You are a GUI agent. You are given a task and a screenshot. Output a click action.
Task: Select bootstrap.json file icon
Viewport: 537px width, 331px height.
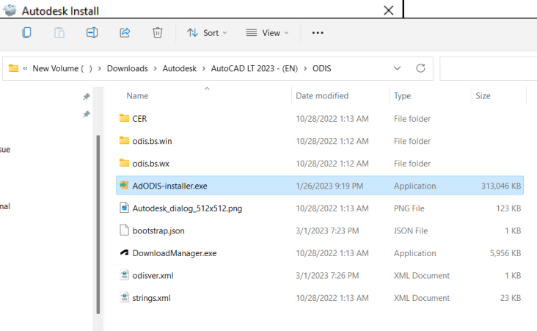pyautogui.click(x=124, y=230)
